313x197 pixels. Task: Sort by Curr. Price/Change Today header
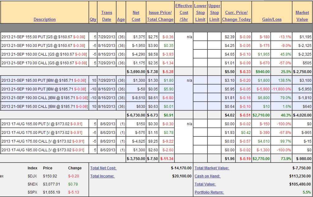236,16
